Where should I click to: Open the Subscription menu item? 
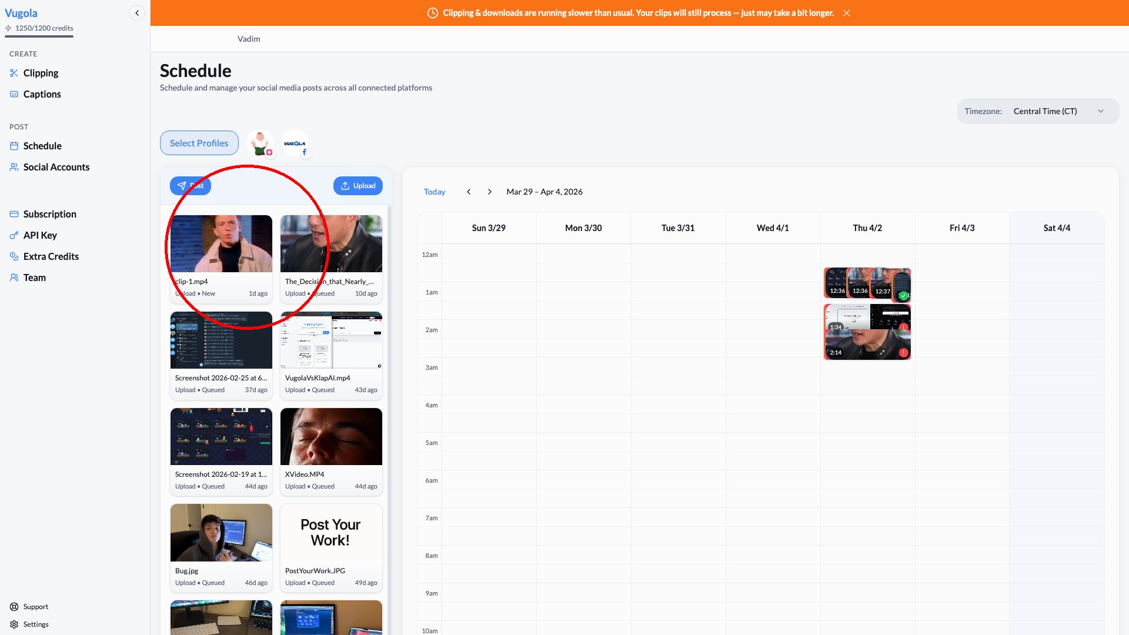click(49, 214)
